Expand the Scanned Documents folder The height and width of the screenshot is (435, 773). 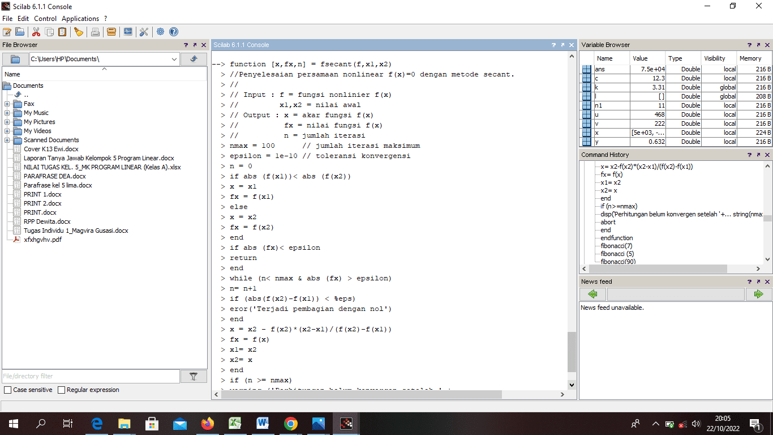[7, 140]
